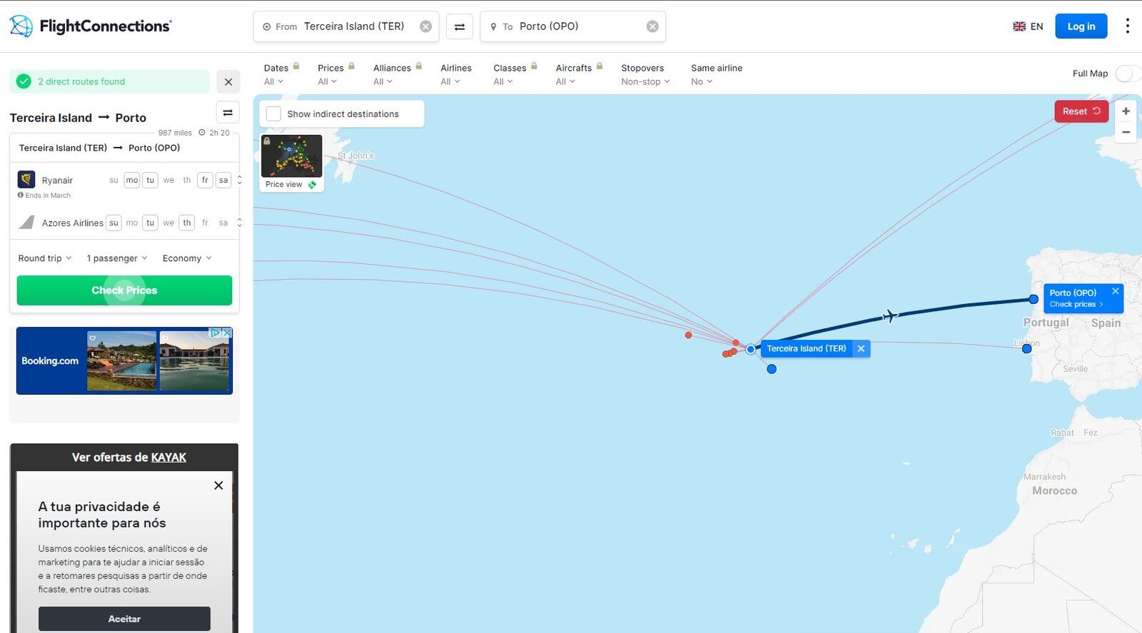Check Show indirect destinations box
The image size is (1142, 633).
[x=273, y=114]
